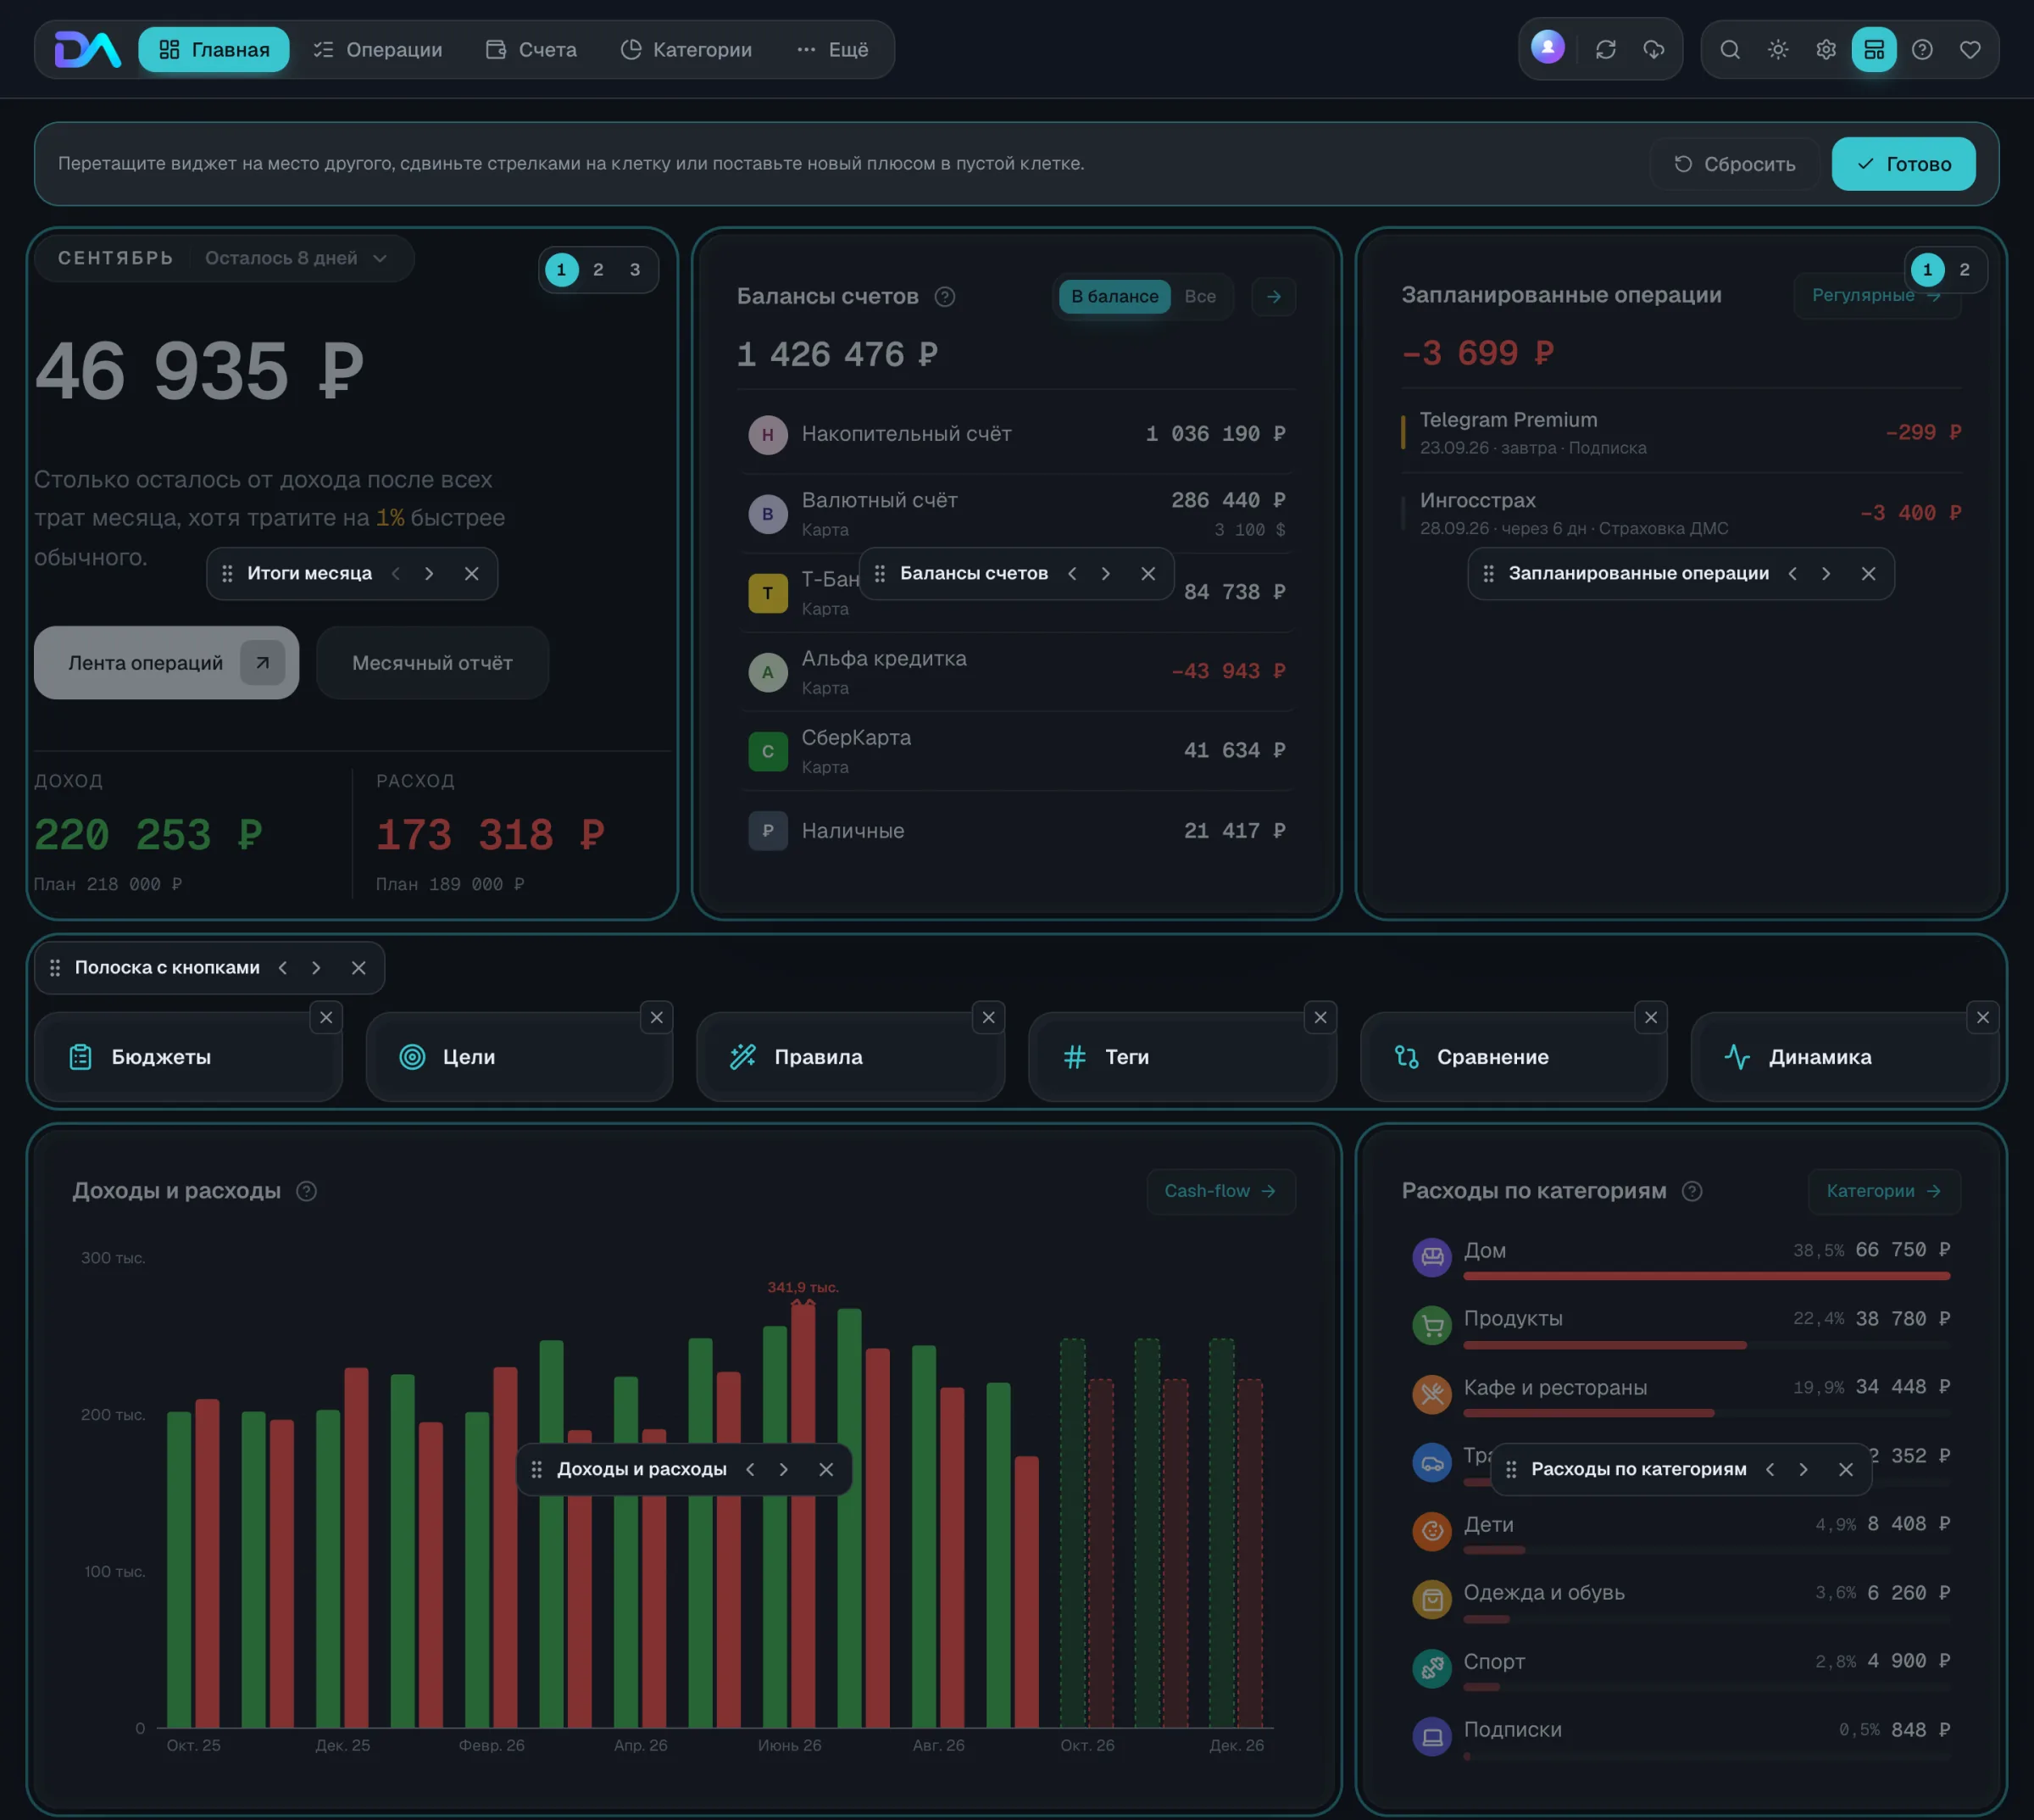
Task: Switch Итоги месяца to variant 3
Action: [x=634, y=269]
